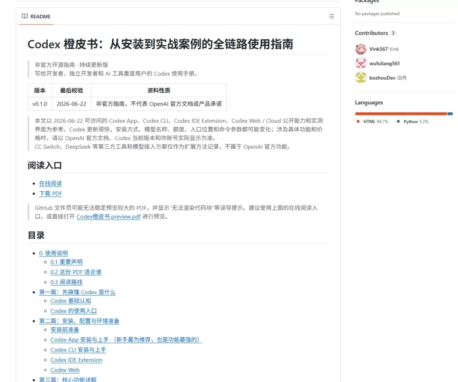Open Codex IDE Extension link
This screenshot has height=382, width=458.
coord(76,360)
